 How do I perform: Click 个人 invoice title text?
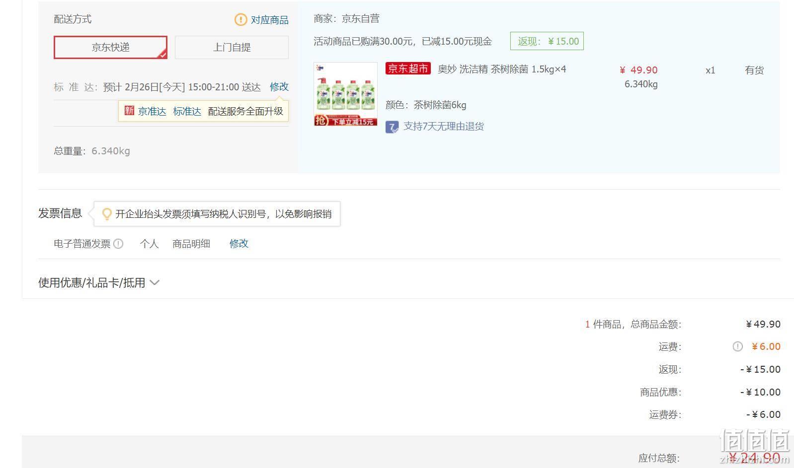click(x=149, y=244)
